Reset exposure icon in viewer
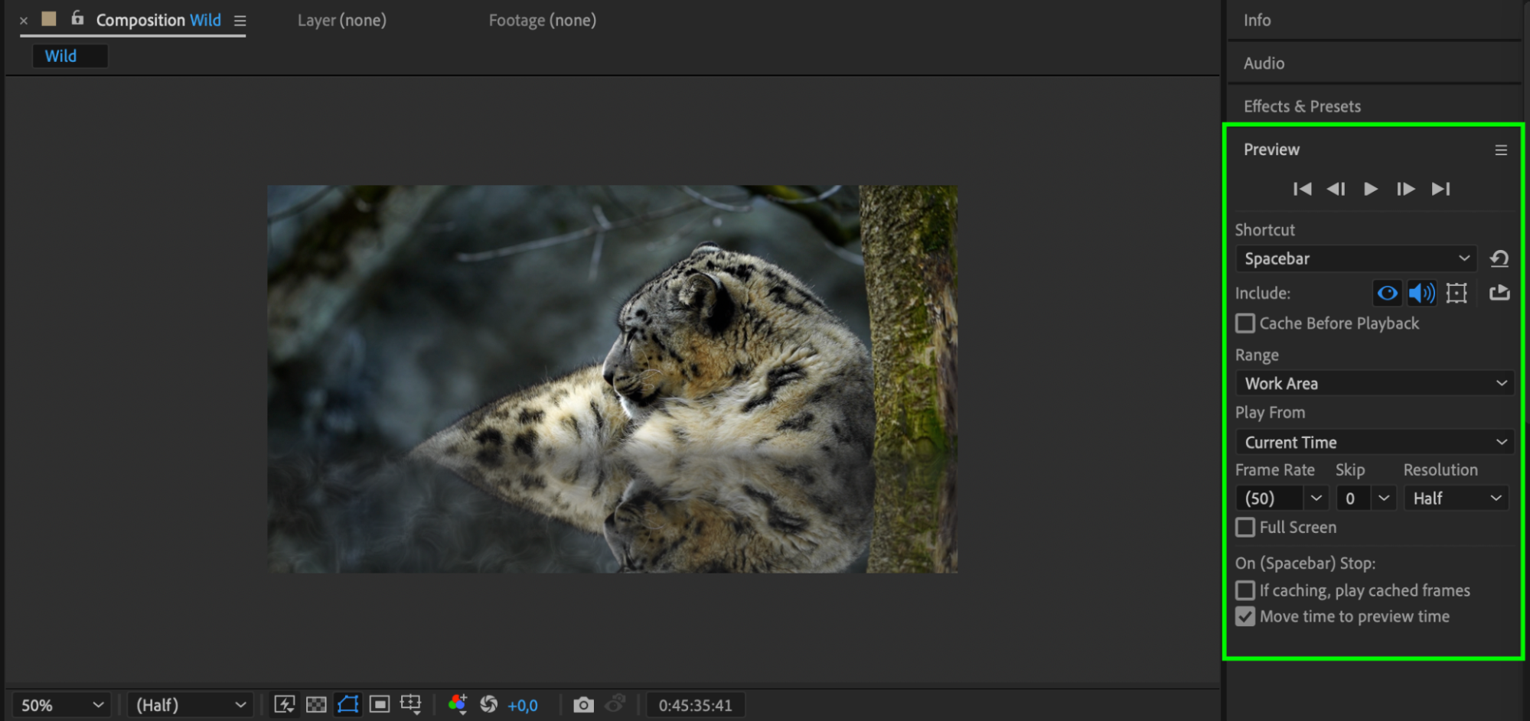 coord(488,704)
